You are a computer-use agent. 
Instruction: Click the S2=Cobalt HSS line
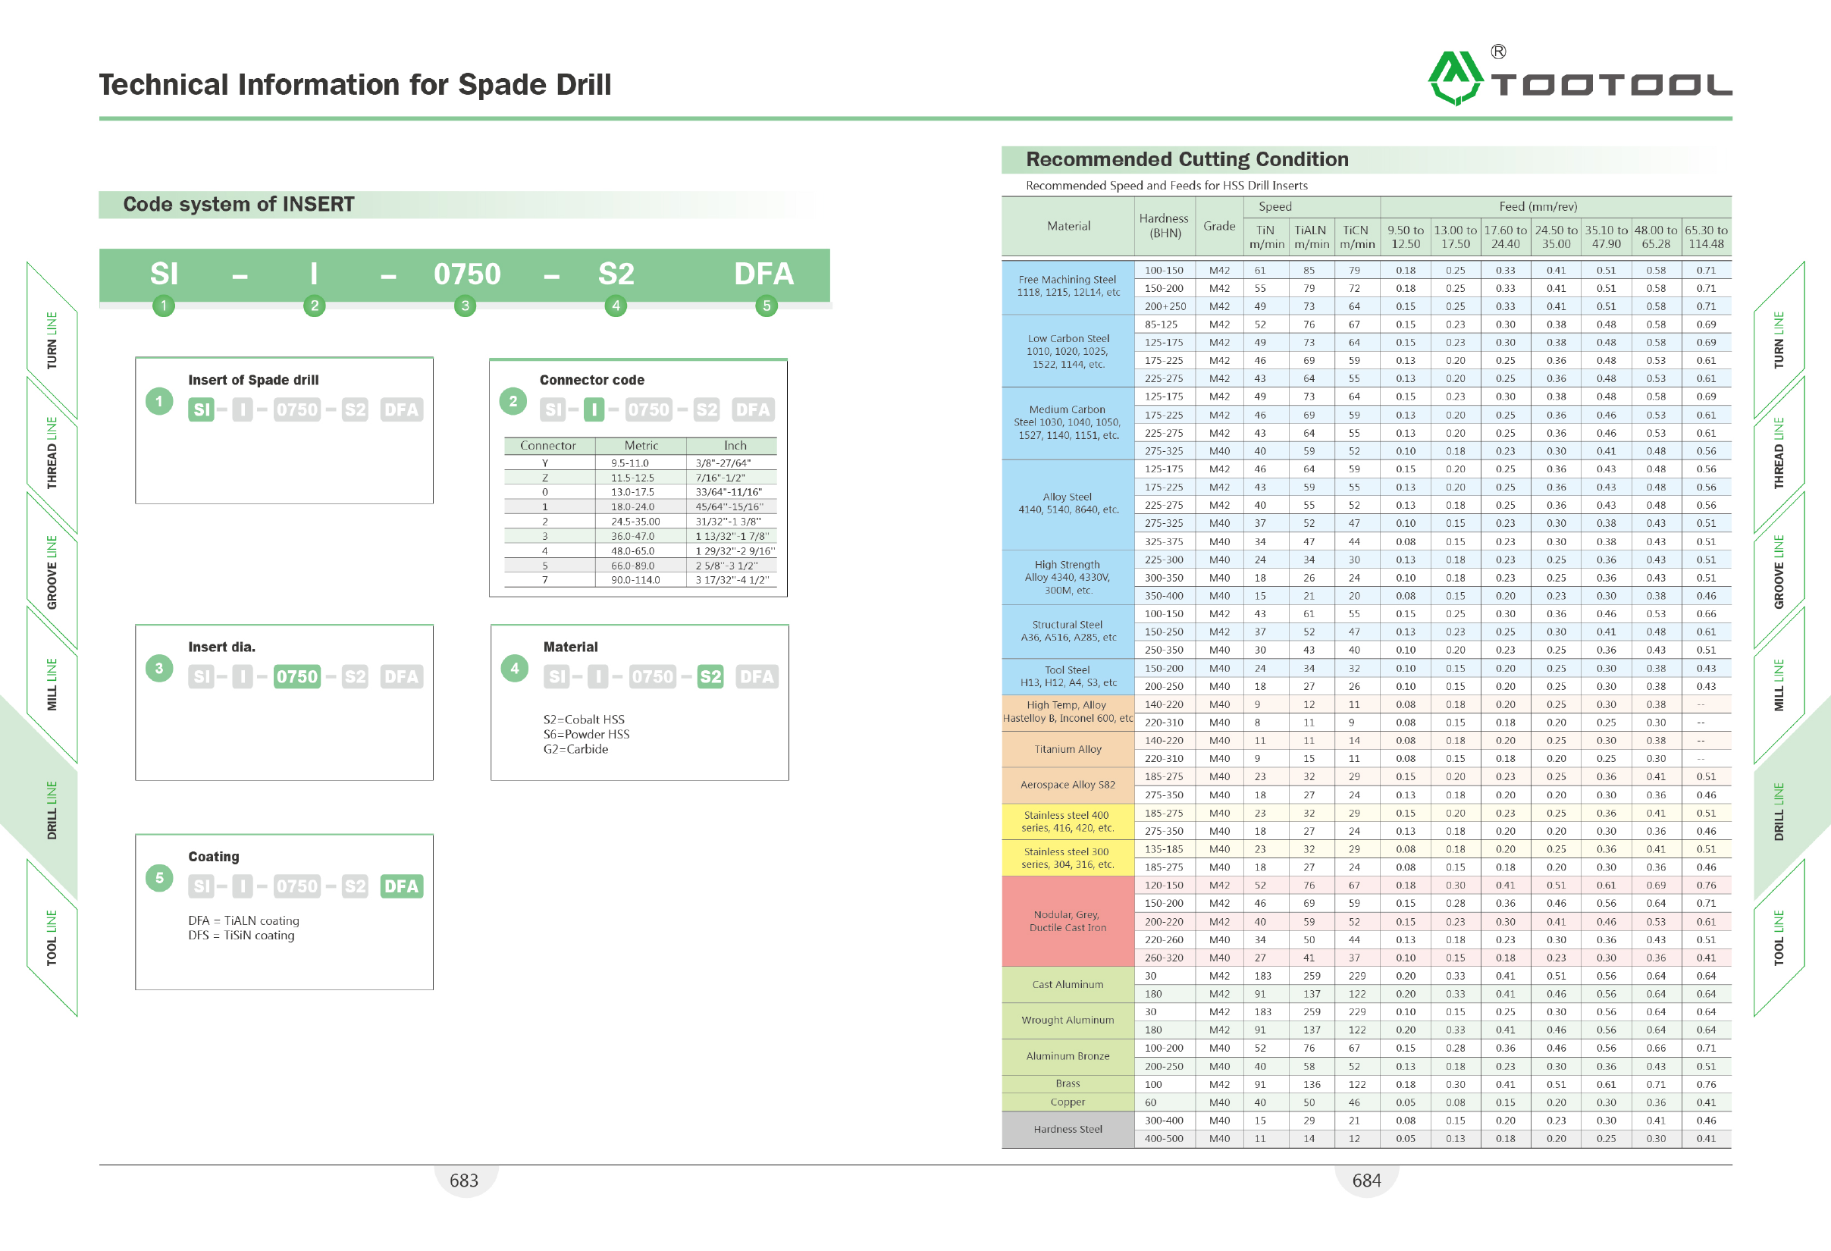[584, 720]
